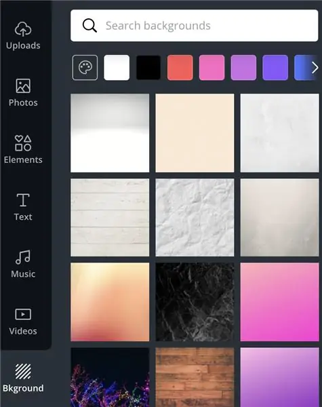Open the Uploads panel
The height and width of the screenshot is (407, 322).
pos(23,36)
